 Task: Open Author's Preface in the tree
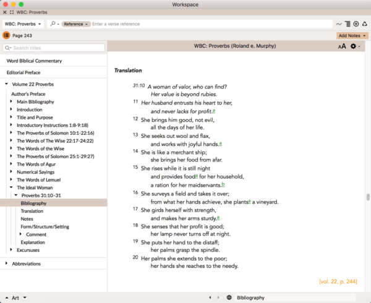(x=28, y=94)
